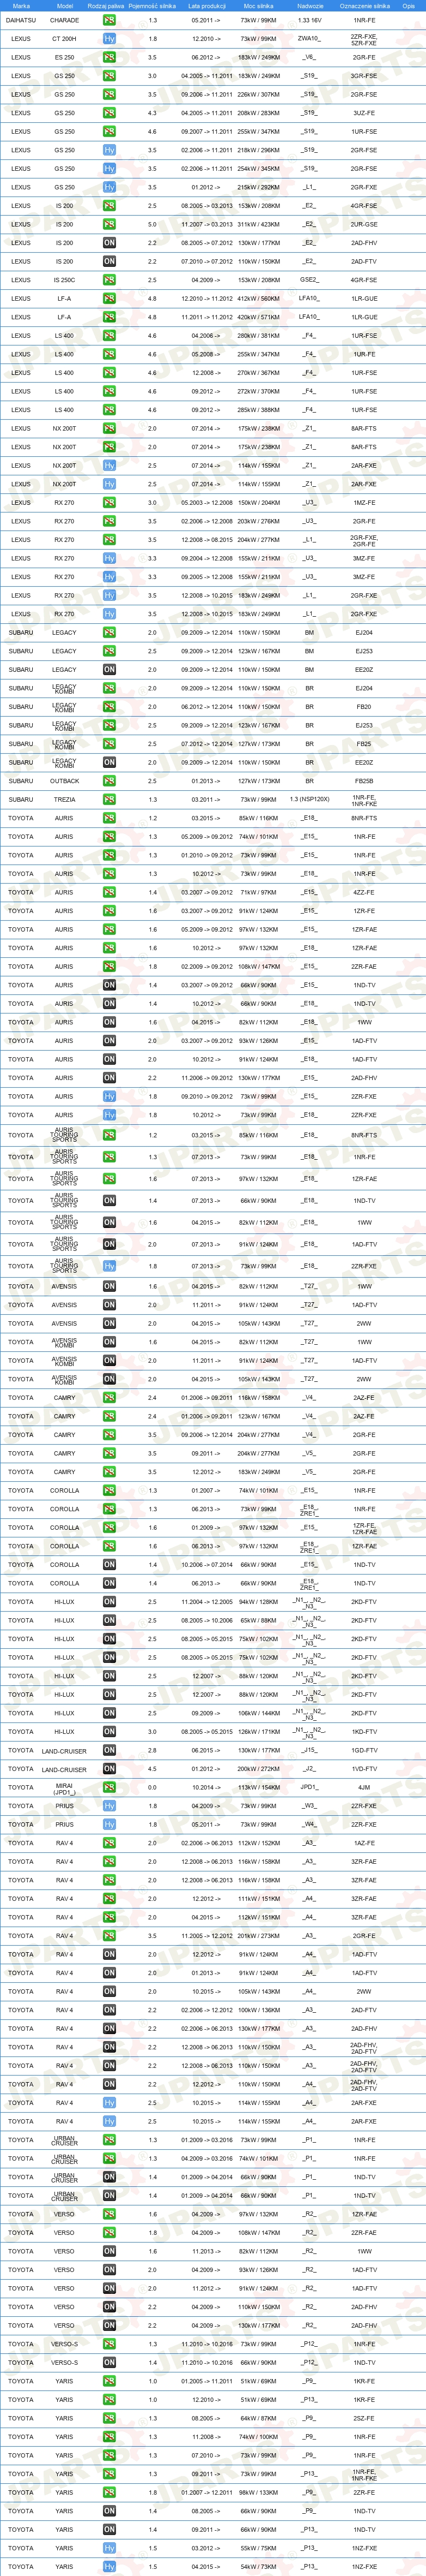The width and height of the screenshot is (426, 2576).
Task: Select the 'IS 250C' model cell
Action: (x=64, y=280)
